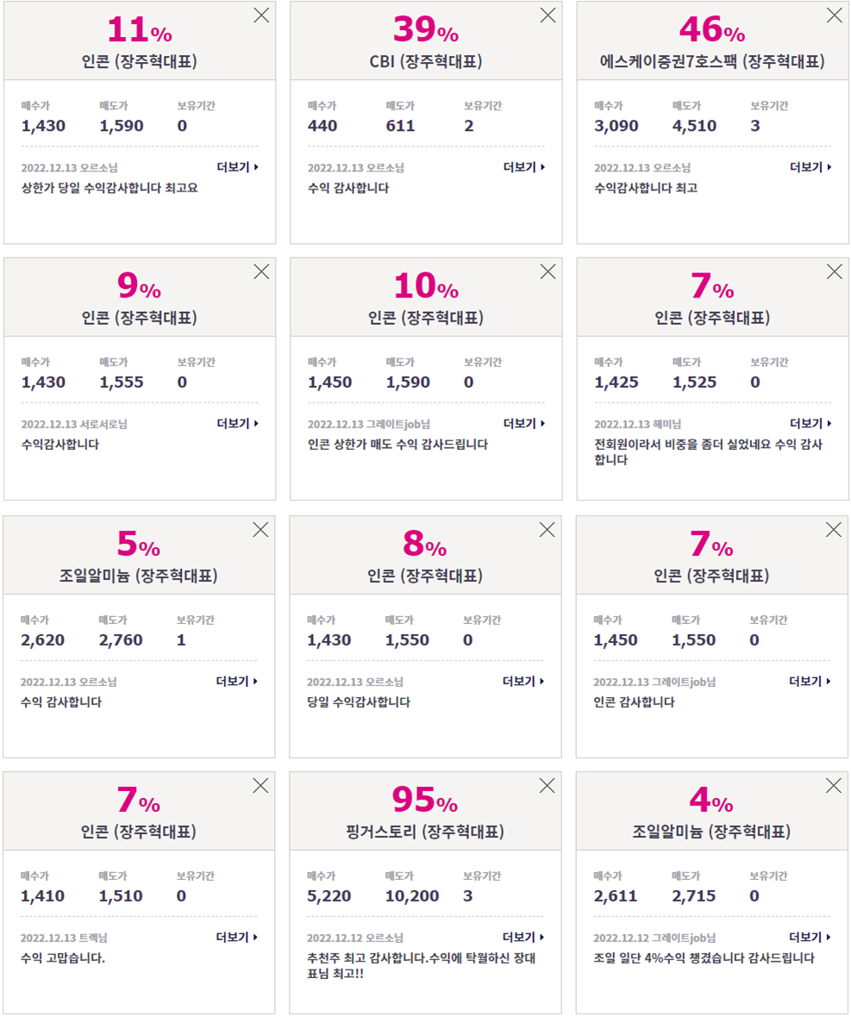Dismiss the 46% 에스케이증권7호스팩 card
This screenshot has width=851, height=1016.
[834, 16]
